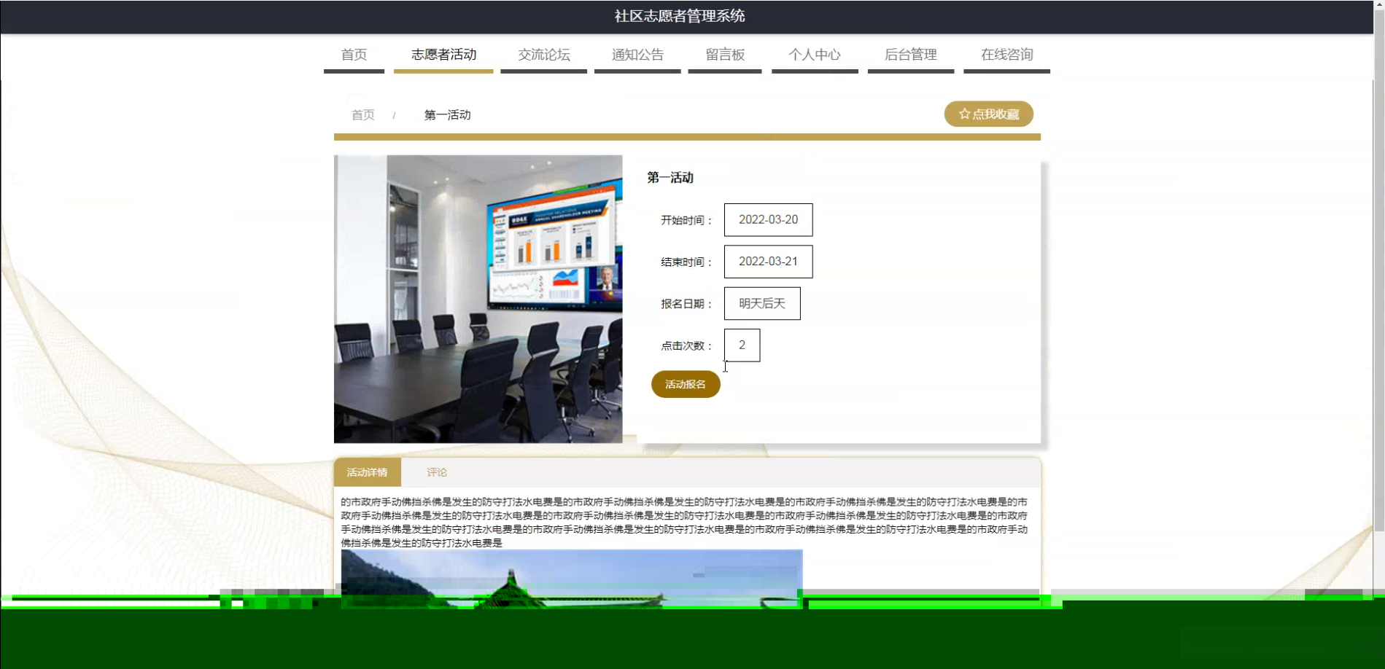The height and width of the screenshot is (669, 1385).
Task: Click the 结束时间 field showing 2022-03-21
Action: tap(768, 262)
